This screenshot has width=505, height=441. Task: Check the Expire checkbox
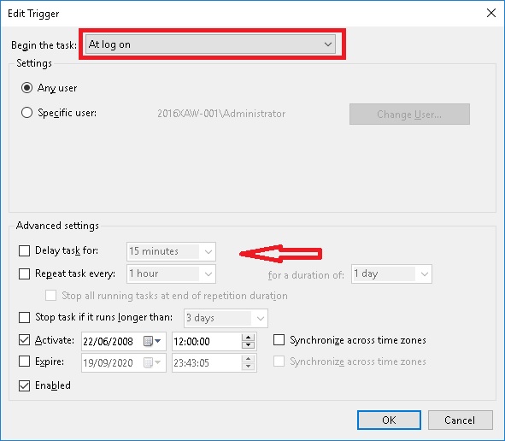coord(24,362)
